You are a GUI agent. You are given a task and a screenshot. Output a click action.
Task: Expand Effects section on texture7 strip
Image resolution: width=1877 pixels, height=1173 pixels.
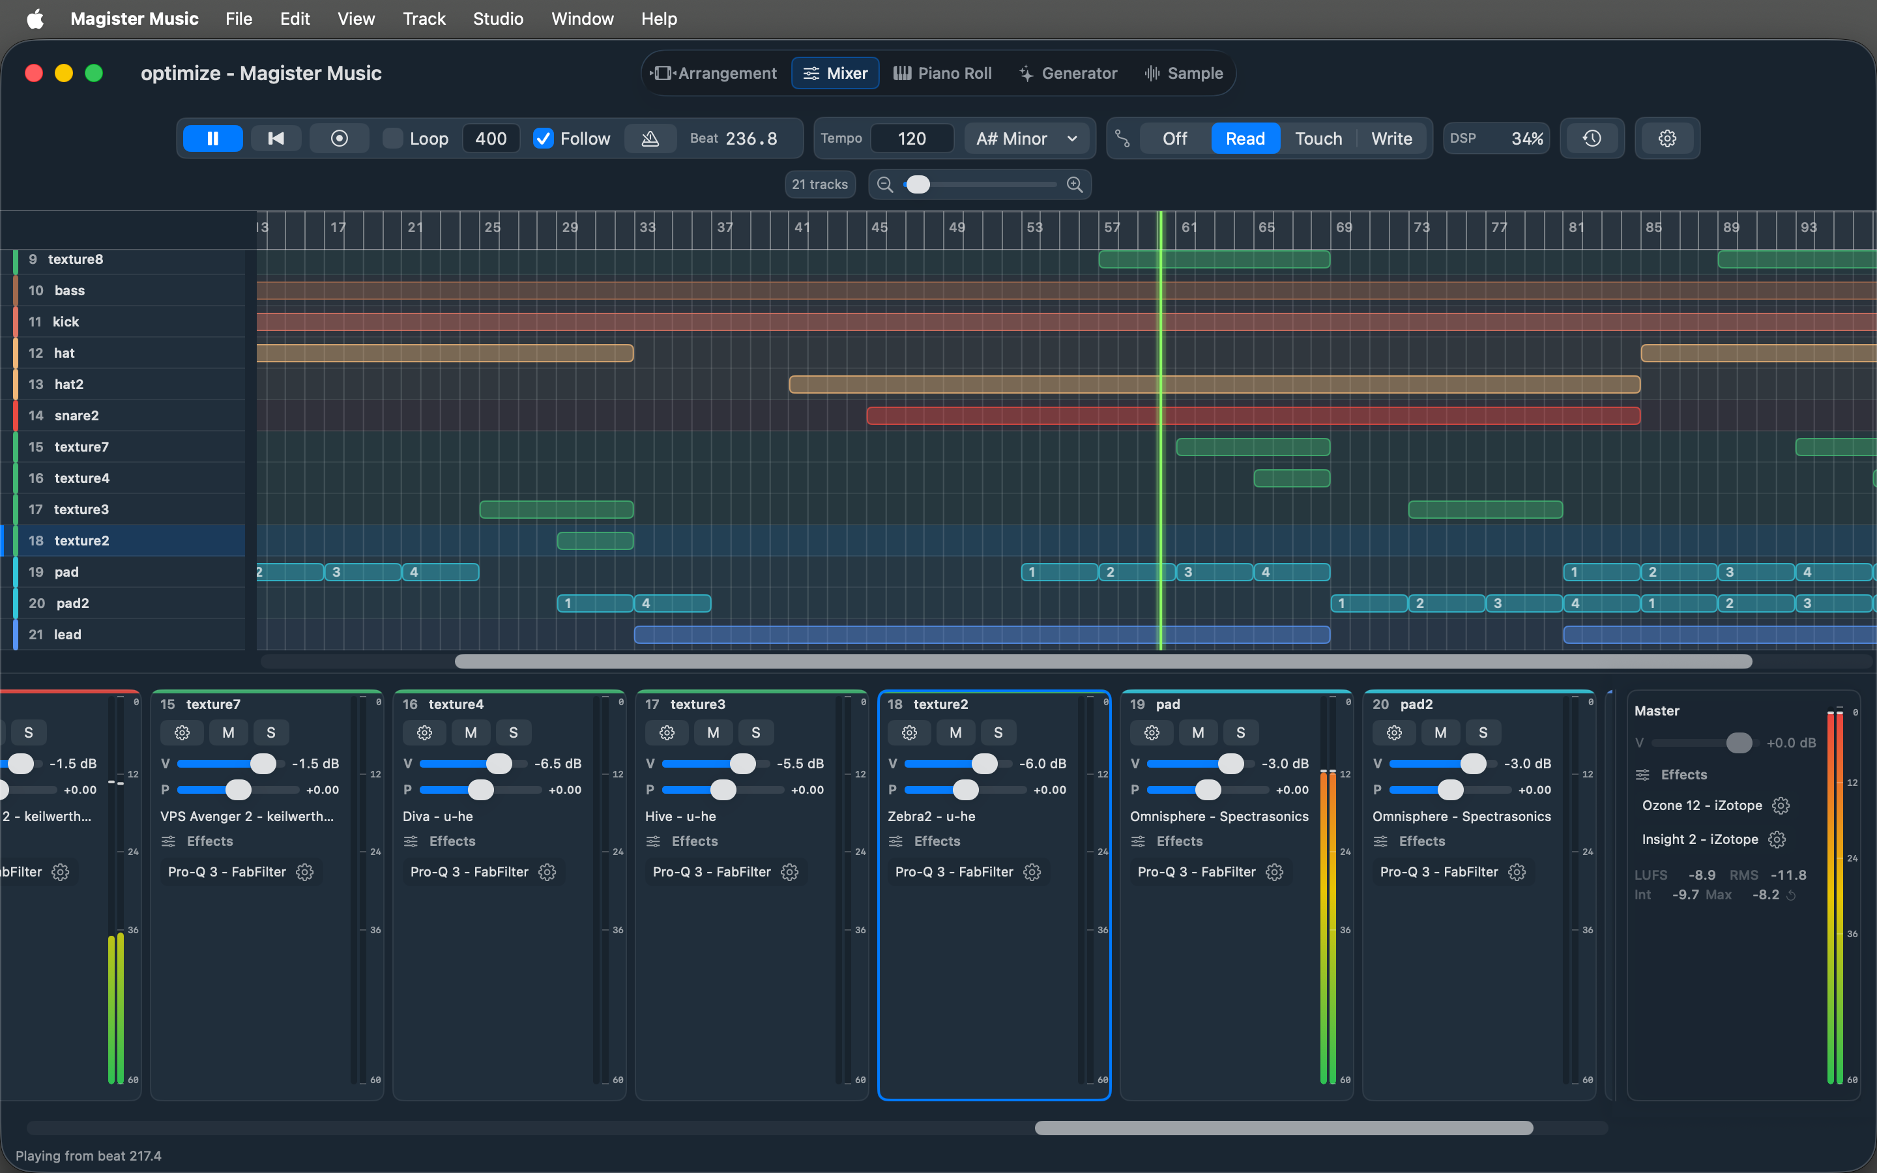click(197, 841)
